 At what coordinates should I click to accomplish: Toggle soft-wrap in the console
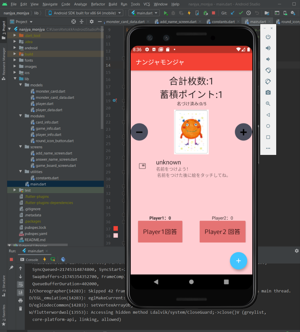pyautogui.click(x=20, y=284)
